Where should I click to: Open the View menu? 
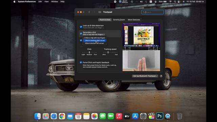46,2
